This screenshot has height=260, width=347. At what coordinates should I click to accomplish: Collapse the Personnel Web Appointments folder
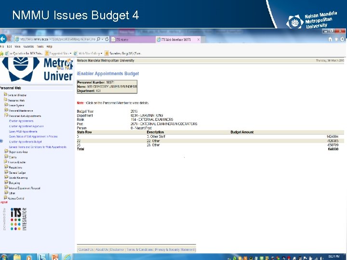pos(6,116)
